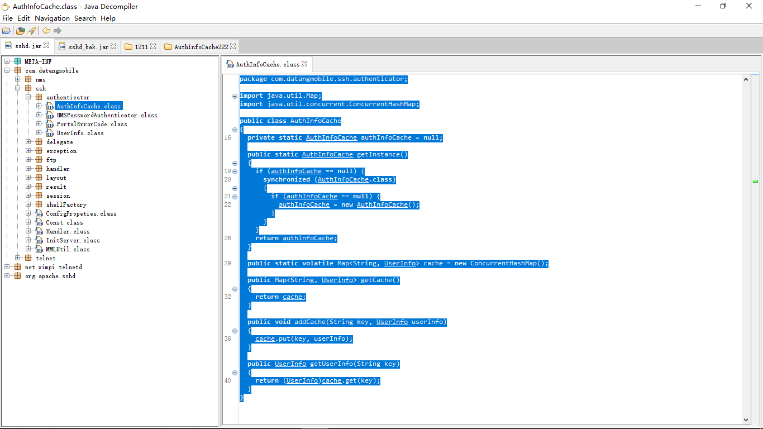Image resolution: width=763 pixels, height=429 pixels.
Task: Switch to the sshd.jar tab
Action: tap(28, 46)
